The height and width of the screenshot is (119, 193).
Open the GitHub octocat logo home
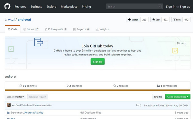click(x=7, y=6)
